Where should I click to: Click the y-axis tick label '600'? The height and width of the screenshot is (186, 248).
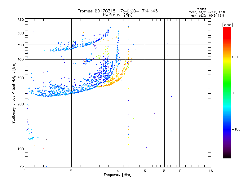coord(20,33)
